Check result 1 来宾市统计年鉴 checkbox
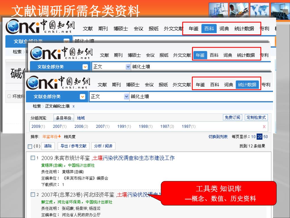The image size is (290, 218). tap(33, 158)
